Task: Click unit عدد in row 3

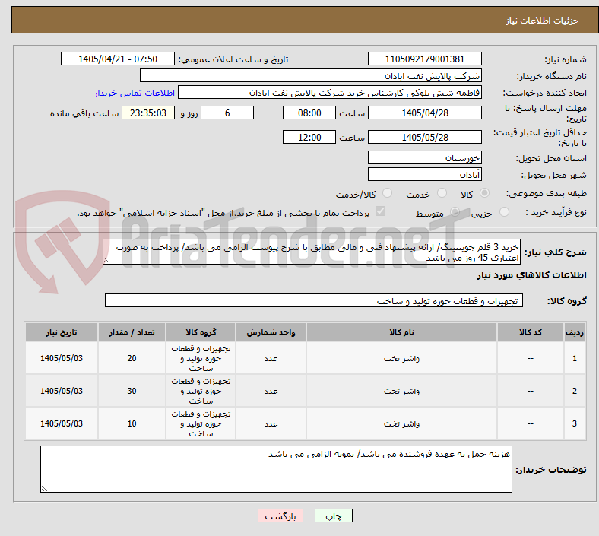Action: coord(271,423)
